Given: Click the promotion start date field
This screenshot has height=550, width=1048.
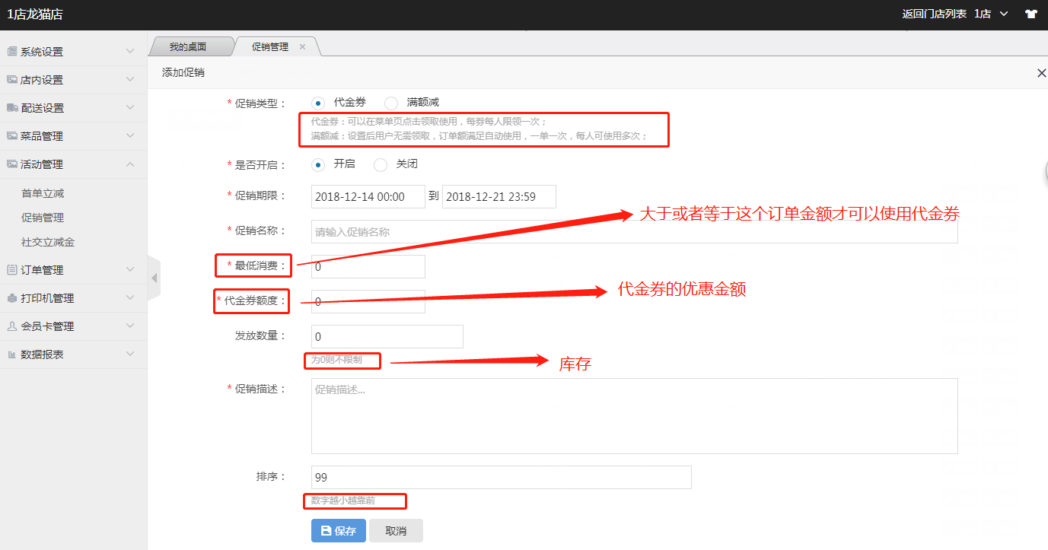Looking at the screenshot, I should point(368,196).
